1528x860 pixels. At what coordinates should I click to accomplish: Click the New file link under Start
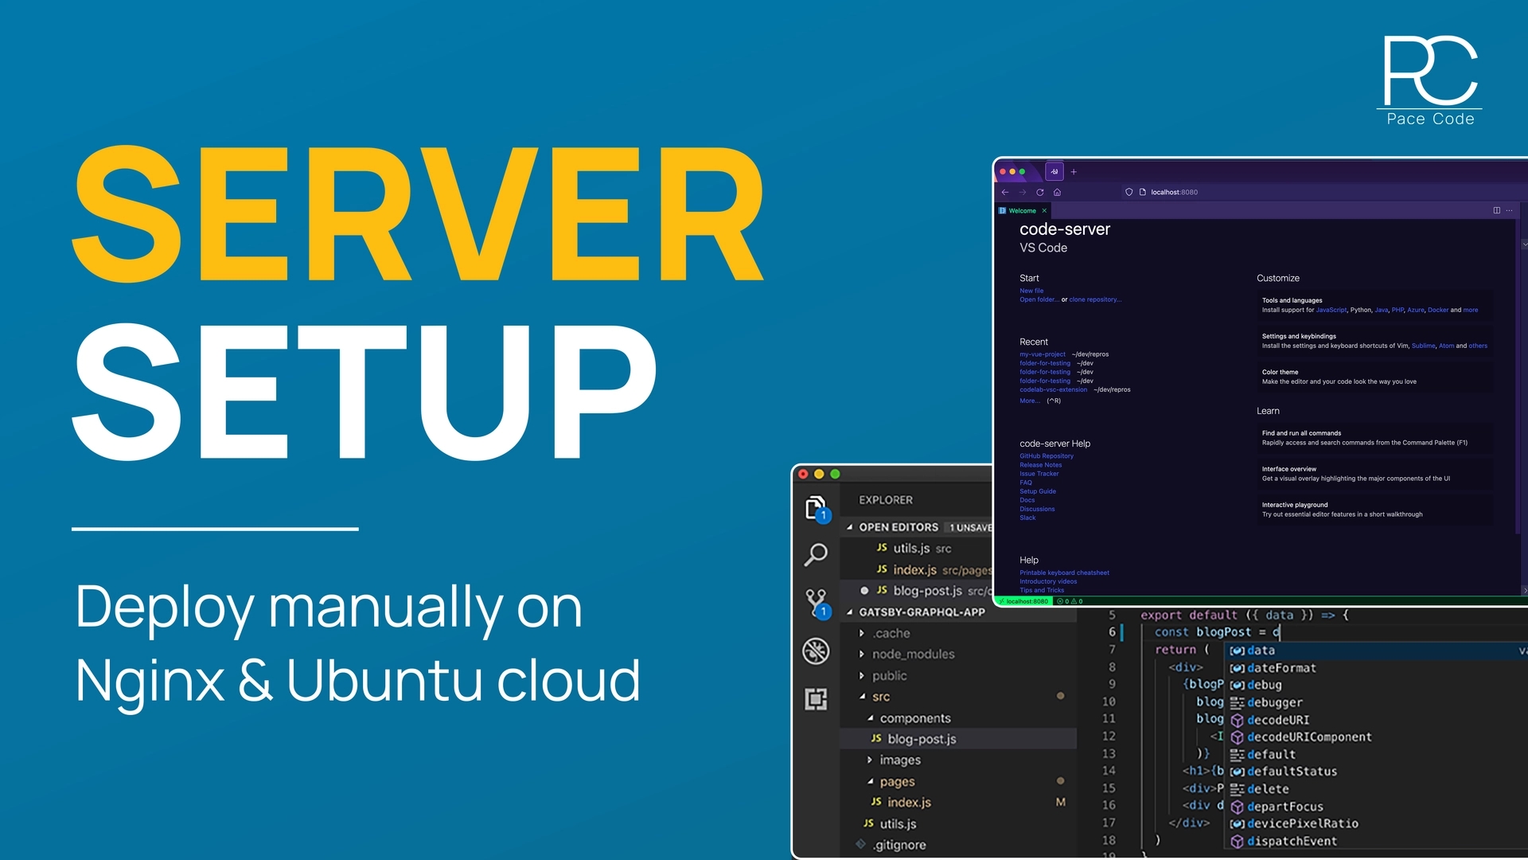pos(1031,290)
